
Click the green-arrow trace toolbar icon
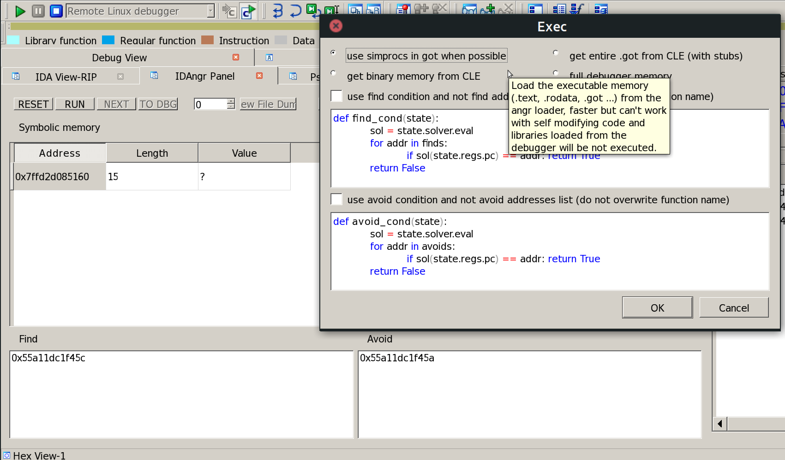248,11
